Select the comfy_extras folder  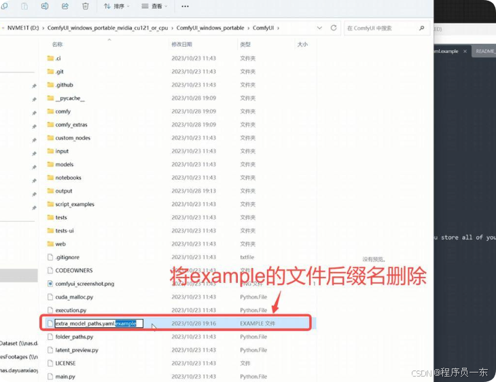click(67, 124)
